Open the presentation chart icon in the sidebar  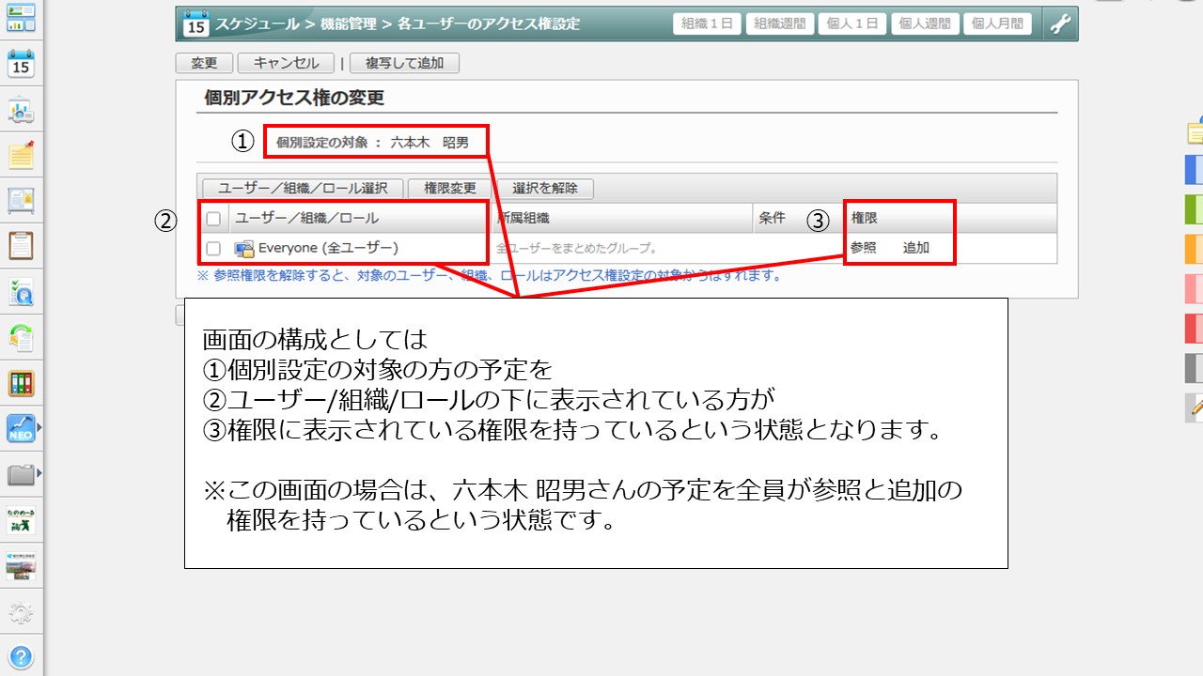21,110
